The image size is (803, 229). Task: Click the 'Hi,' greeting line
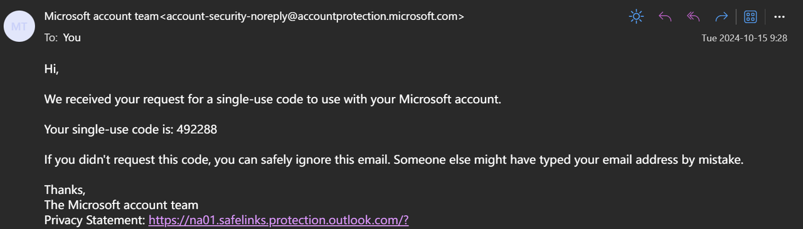coord(51,69)
